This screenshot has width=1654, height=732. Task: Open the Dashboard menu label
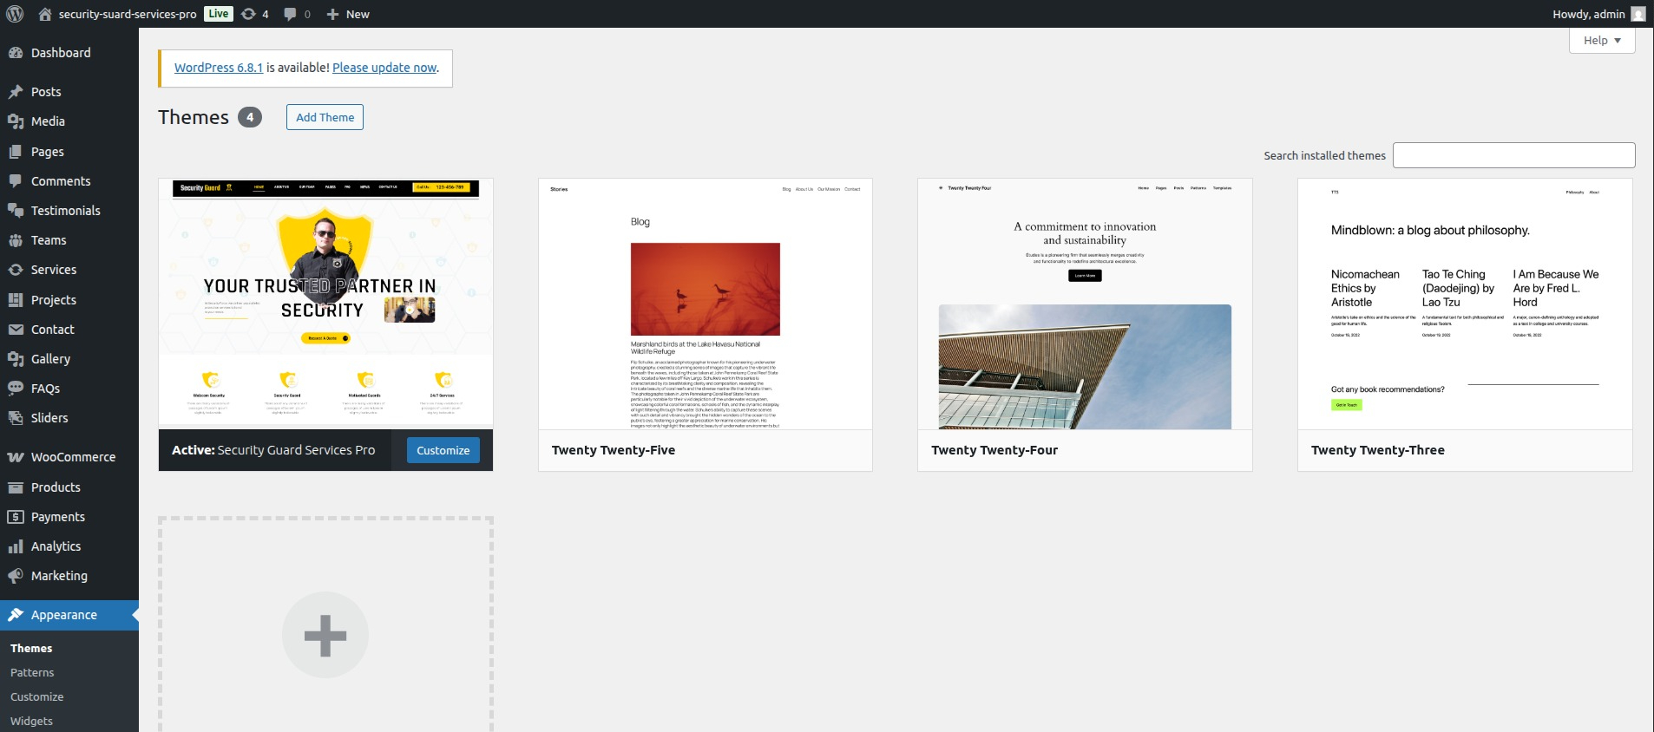(61, 53)
